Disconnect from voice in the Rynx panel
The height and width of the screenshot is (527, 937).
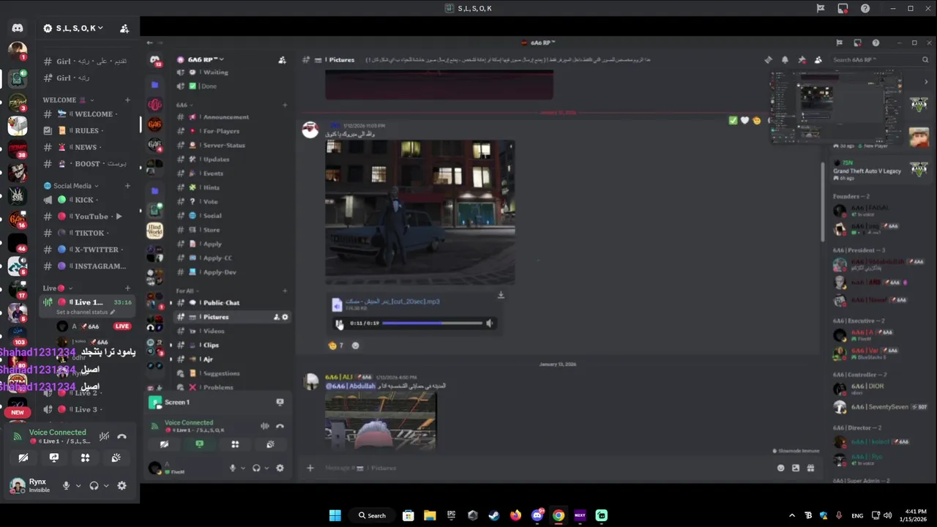tap(122, 436)
